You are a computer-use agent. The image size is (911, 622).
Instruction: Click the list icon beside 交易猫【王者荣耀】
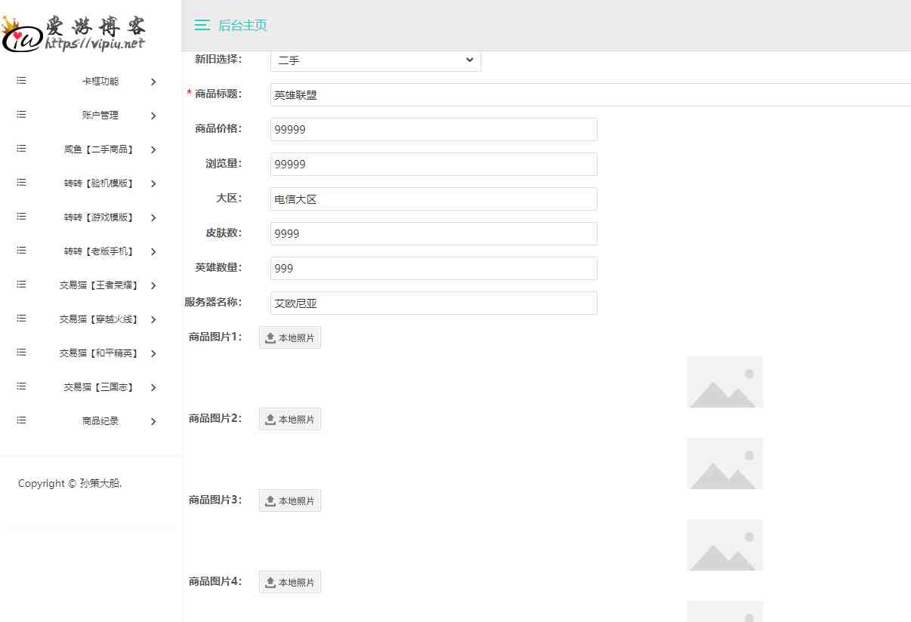(21, 285)
